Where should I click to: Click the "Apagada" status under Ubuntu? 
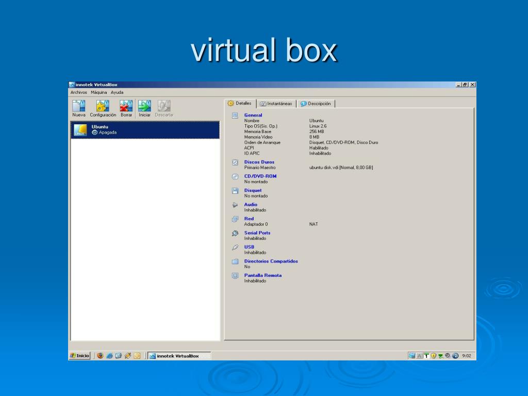pyautogui.click(x=108, y=133)
